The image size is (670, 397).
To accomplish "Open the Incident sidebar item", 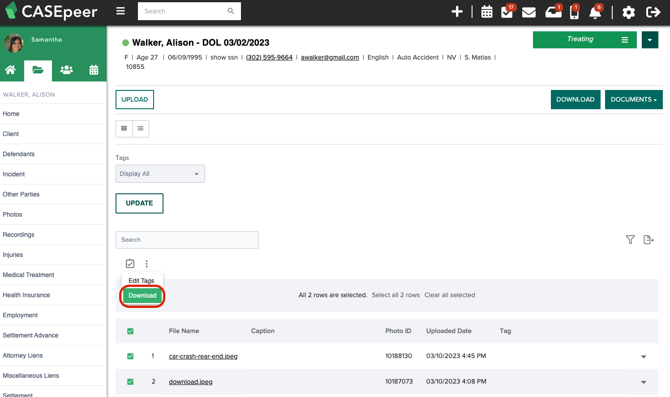I will point(53,174).
